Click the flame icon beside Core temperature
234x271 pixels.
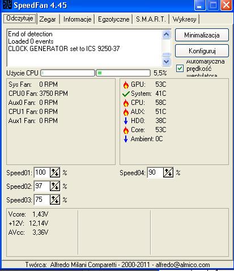[126, 130]
